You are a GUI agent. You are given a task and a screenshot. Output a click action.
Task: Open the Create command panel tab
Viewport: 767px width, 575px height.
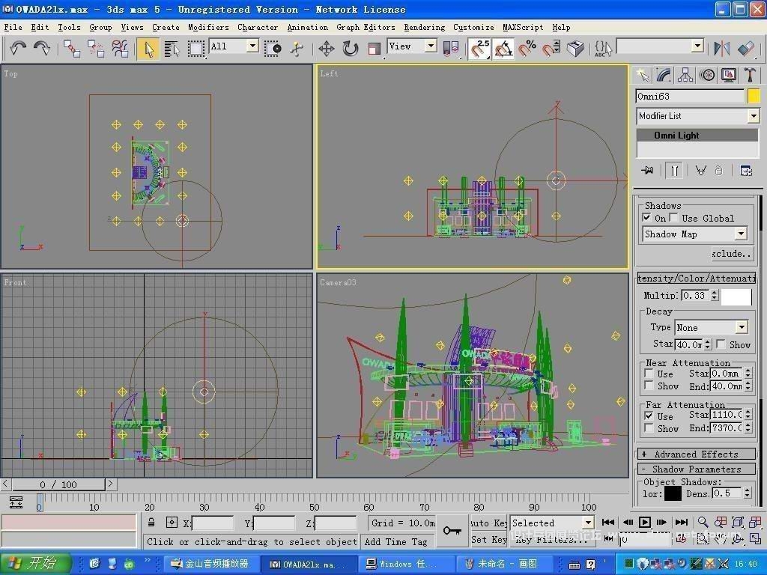point(642,75)
